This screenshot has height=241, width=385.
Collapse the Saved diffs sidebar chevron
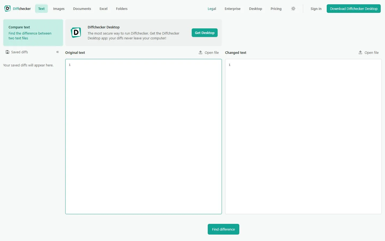coord(57,52)
